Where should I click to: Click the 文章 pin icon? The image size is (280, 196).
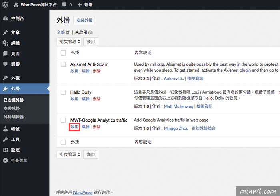tap(6, 32)
